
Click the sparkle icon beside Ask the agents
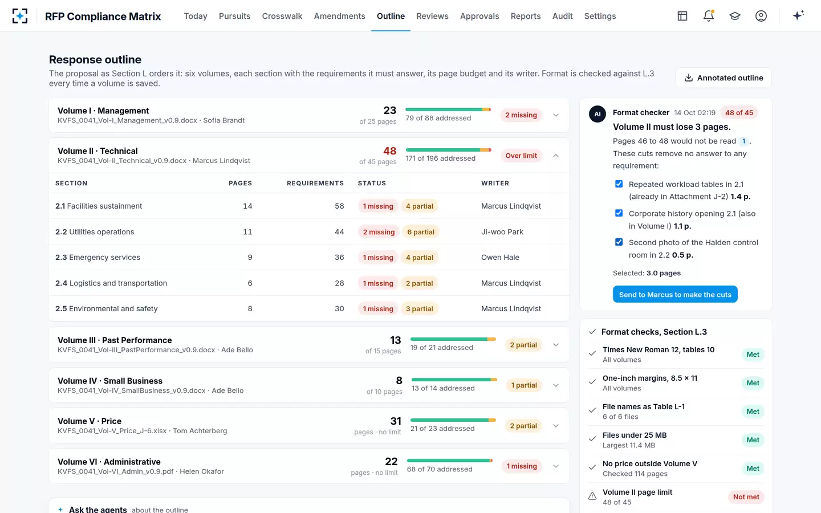60,510
